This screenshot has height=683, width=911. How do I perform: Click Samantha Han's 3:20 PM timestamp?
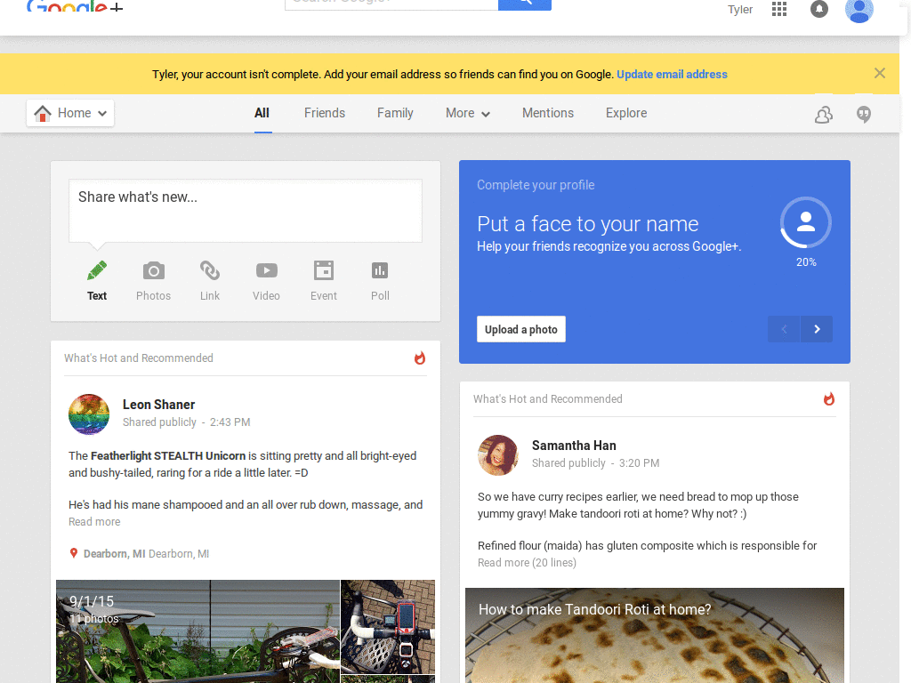coord(639,462)
